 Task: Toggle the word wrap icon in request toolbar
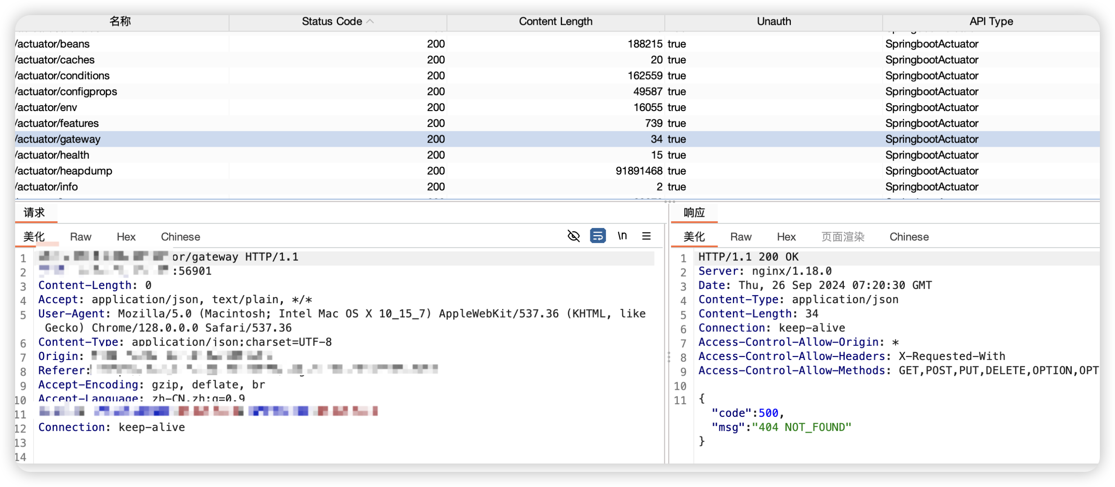pyautogui.click(x=598, y=236)
